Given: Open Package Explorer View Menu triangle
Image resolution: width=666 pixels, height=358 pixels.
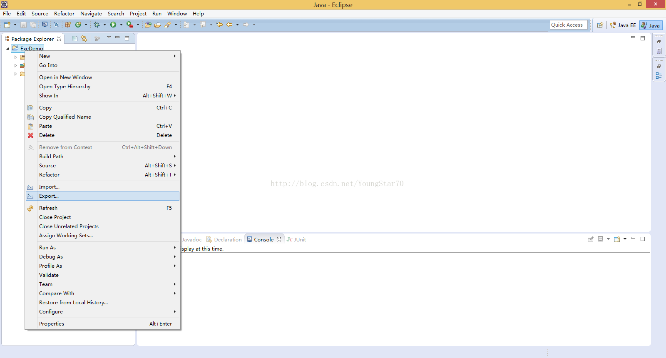Looking at the screenshot, I should pos(109,37).
